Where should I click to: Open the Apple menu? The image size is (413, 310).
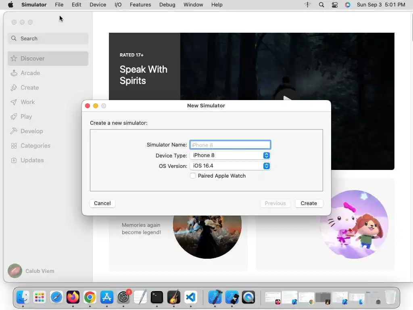[10, 5]
